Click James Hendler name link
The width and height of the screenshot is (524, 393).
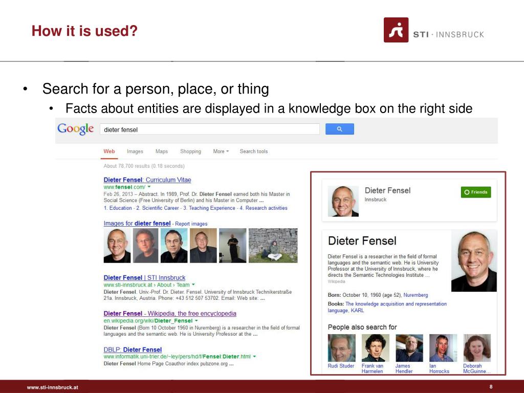click(404, 368)
